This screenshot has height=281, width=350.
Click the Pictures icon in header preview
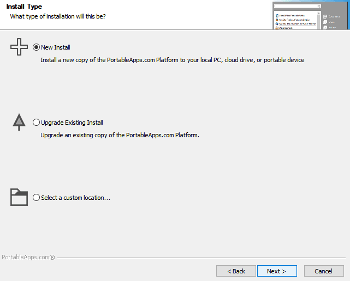[325, 27]
